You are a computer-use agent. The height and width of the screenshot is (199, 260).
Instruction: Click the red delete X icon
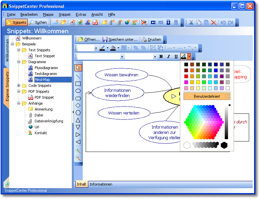click(x=214, y=22)
